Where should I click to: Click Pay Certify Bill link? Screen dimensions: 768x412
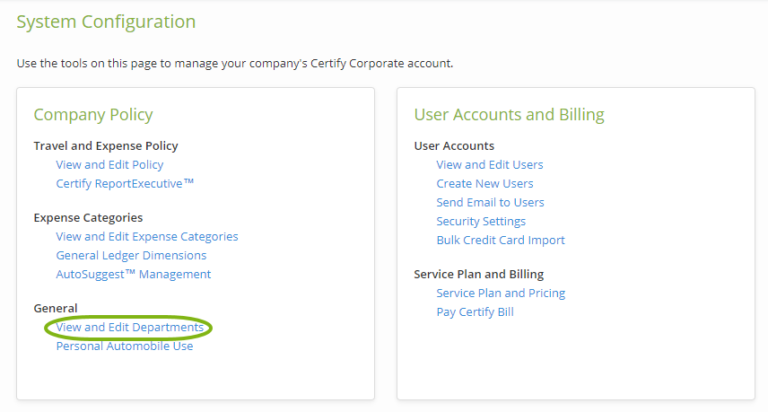click(475, 311)
